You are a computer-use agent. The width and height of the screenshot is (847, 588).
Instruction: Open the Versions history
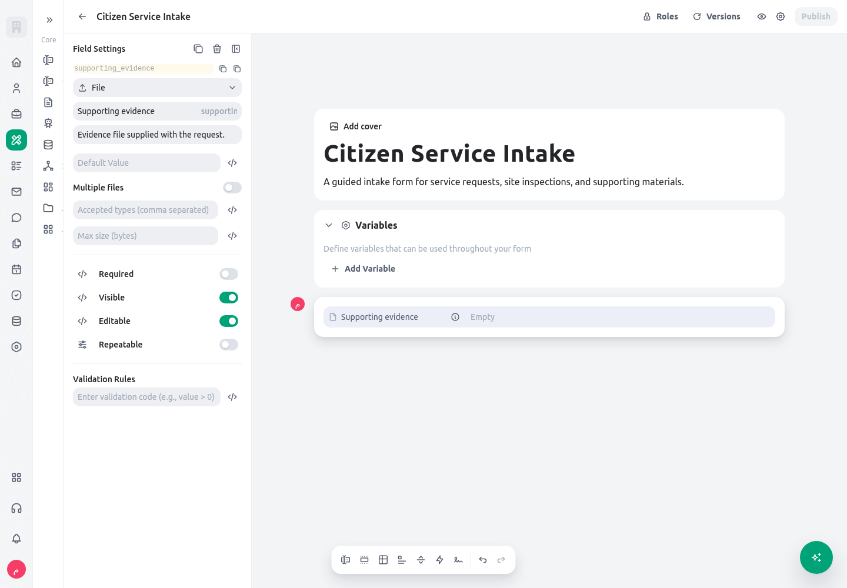click(716, 16)
